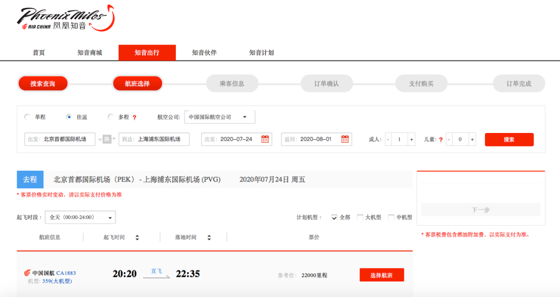560x297 pixels.
Task: Decrease adult count with minus button
Action: (388, 139)
